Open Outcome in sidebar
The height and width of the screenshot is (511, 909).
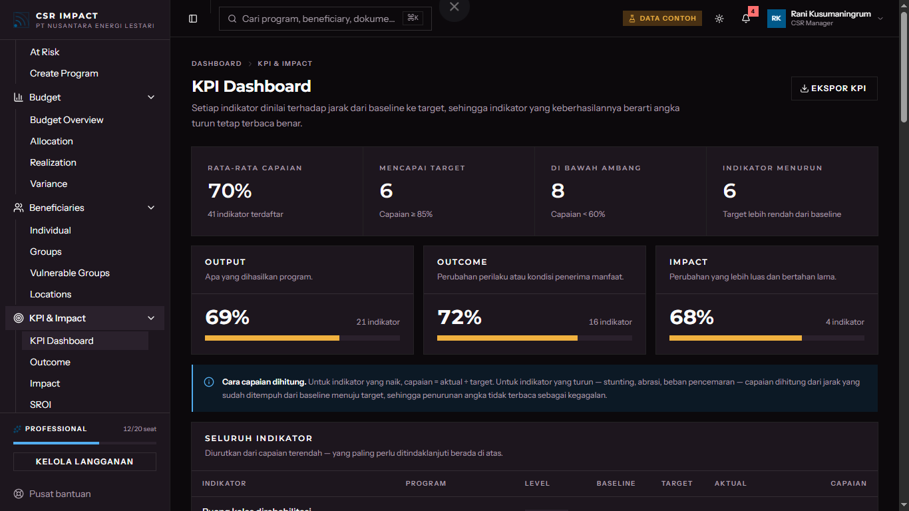tap(50, 362)
